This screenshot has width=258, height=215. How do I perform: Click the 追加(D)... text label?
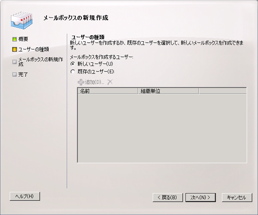point(94,82)
